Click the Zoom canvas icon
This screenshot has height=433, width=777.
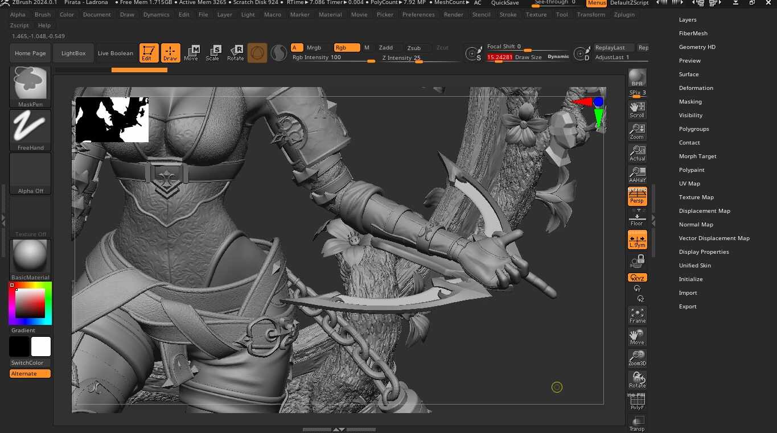click(637, 131)
